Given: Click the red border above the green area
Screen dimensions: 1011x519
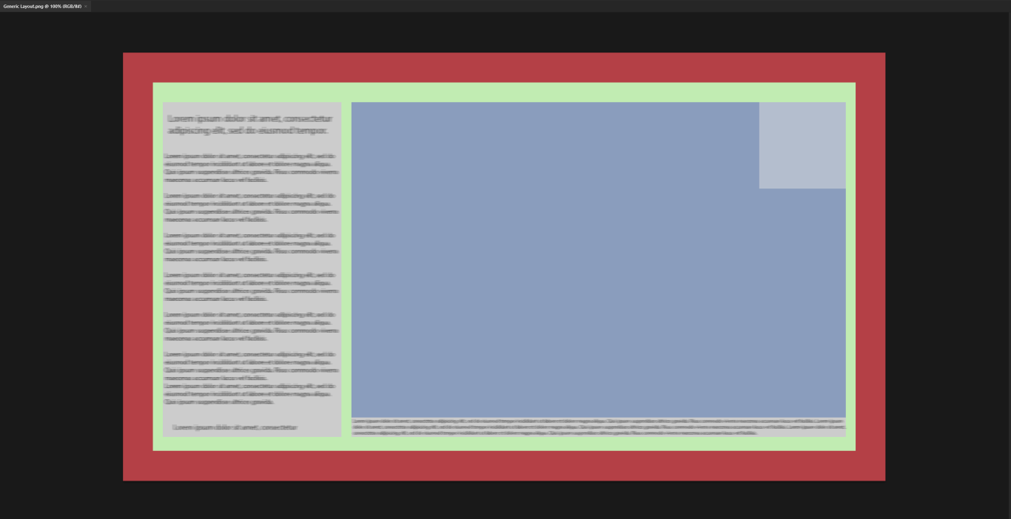Looking at the screenshot, I should (503, 67).
